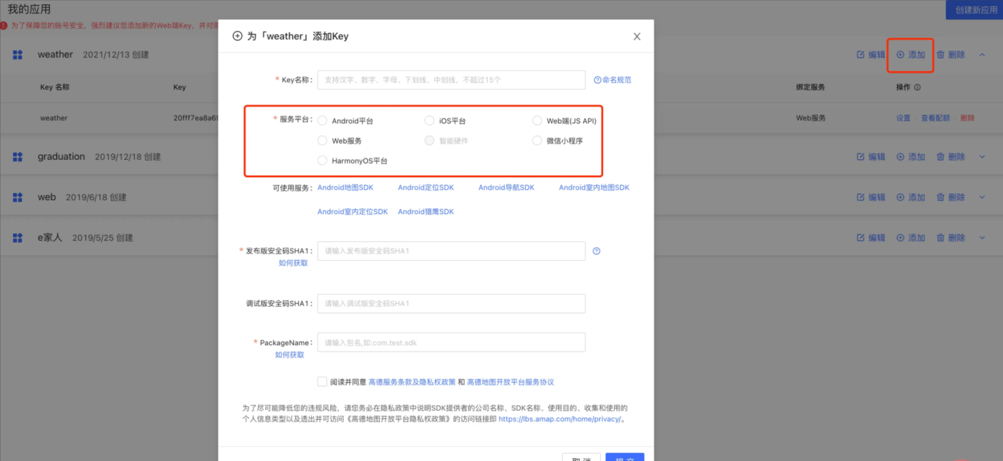Click the graduation app name

[x=61, y=156]
